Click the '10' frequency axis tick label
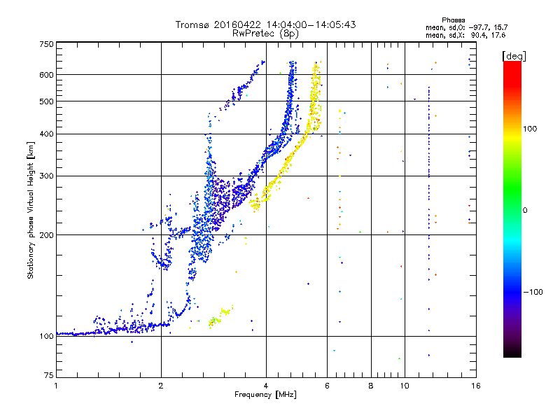This screenshot has height=420, width=560. point(405,386)
